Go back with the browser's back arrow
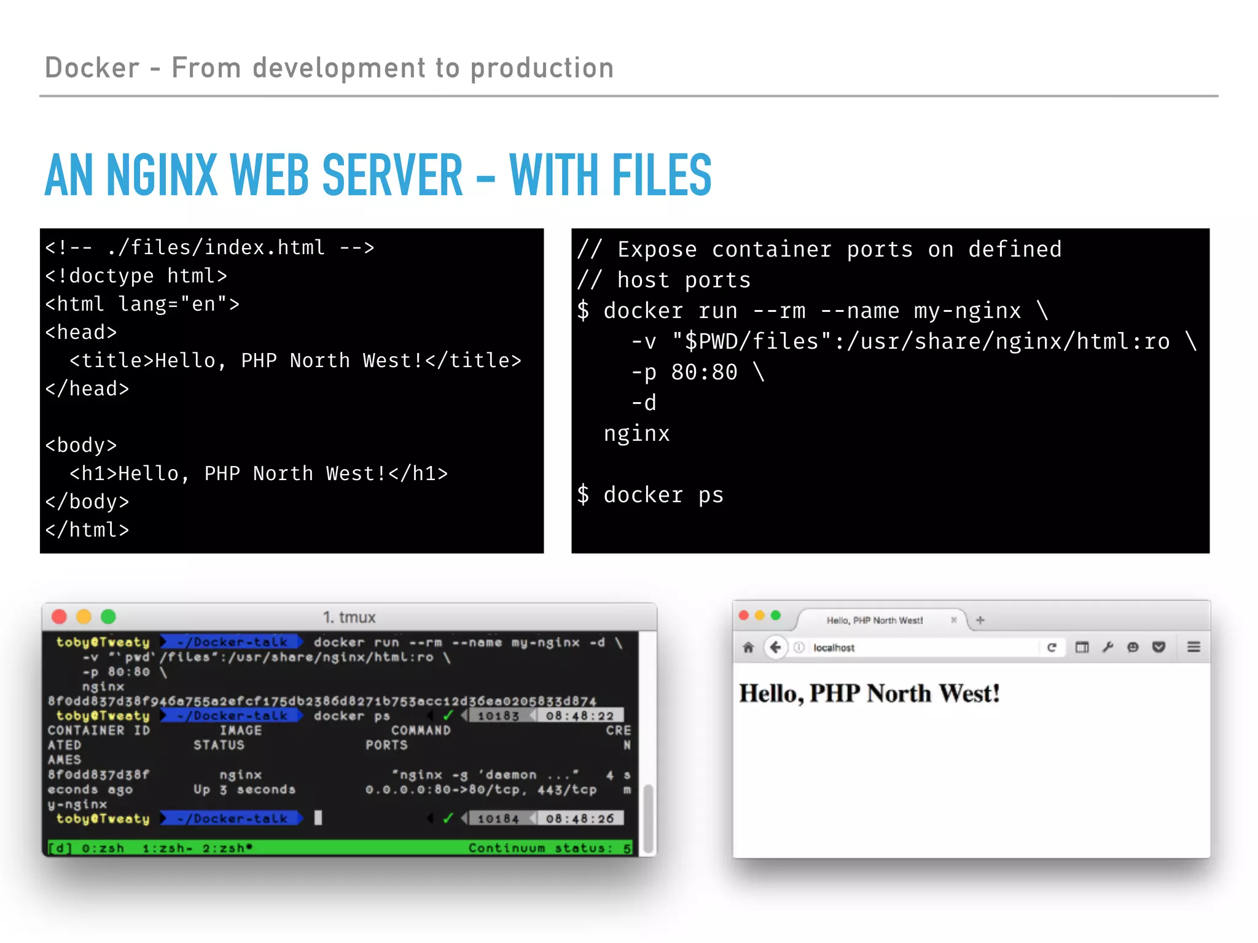This screenshot has width=1258, height=943. click(x=776, y=647)
